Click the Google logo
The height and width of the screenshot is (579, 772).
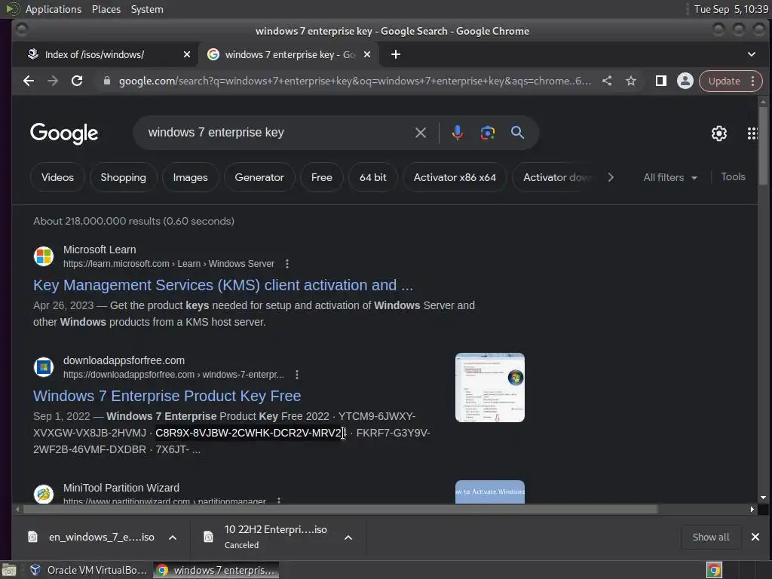64,133
